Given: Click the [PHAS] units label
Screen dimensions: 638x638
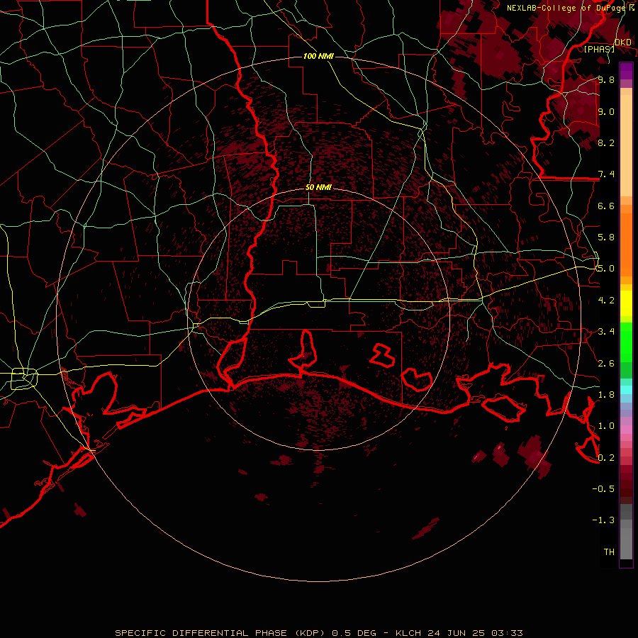Looking at the screenshot, I should [x=599, y=49].
